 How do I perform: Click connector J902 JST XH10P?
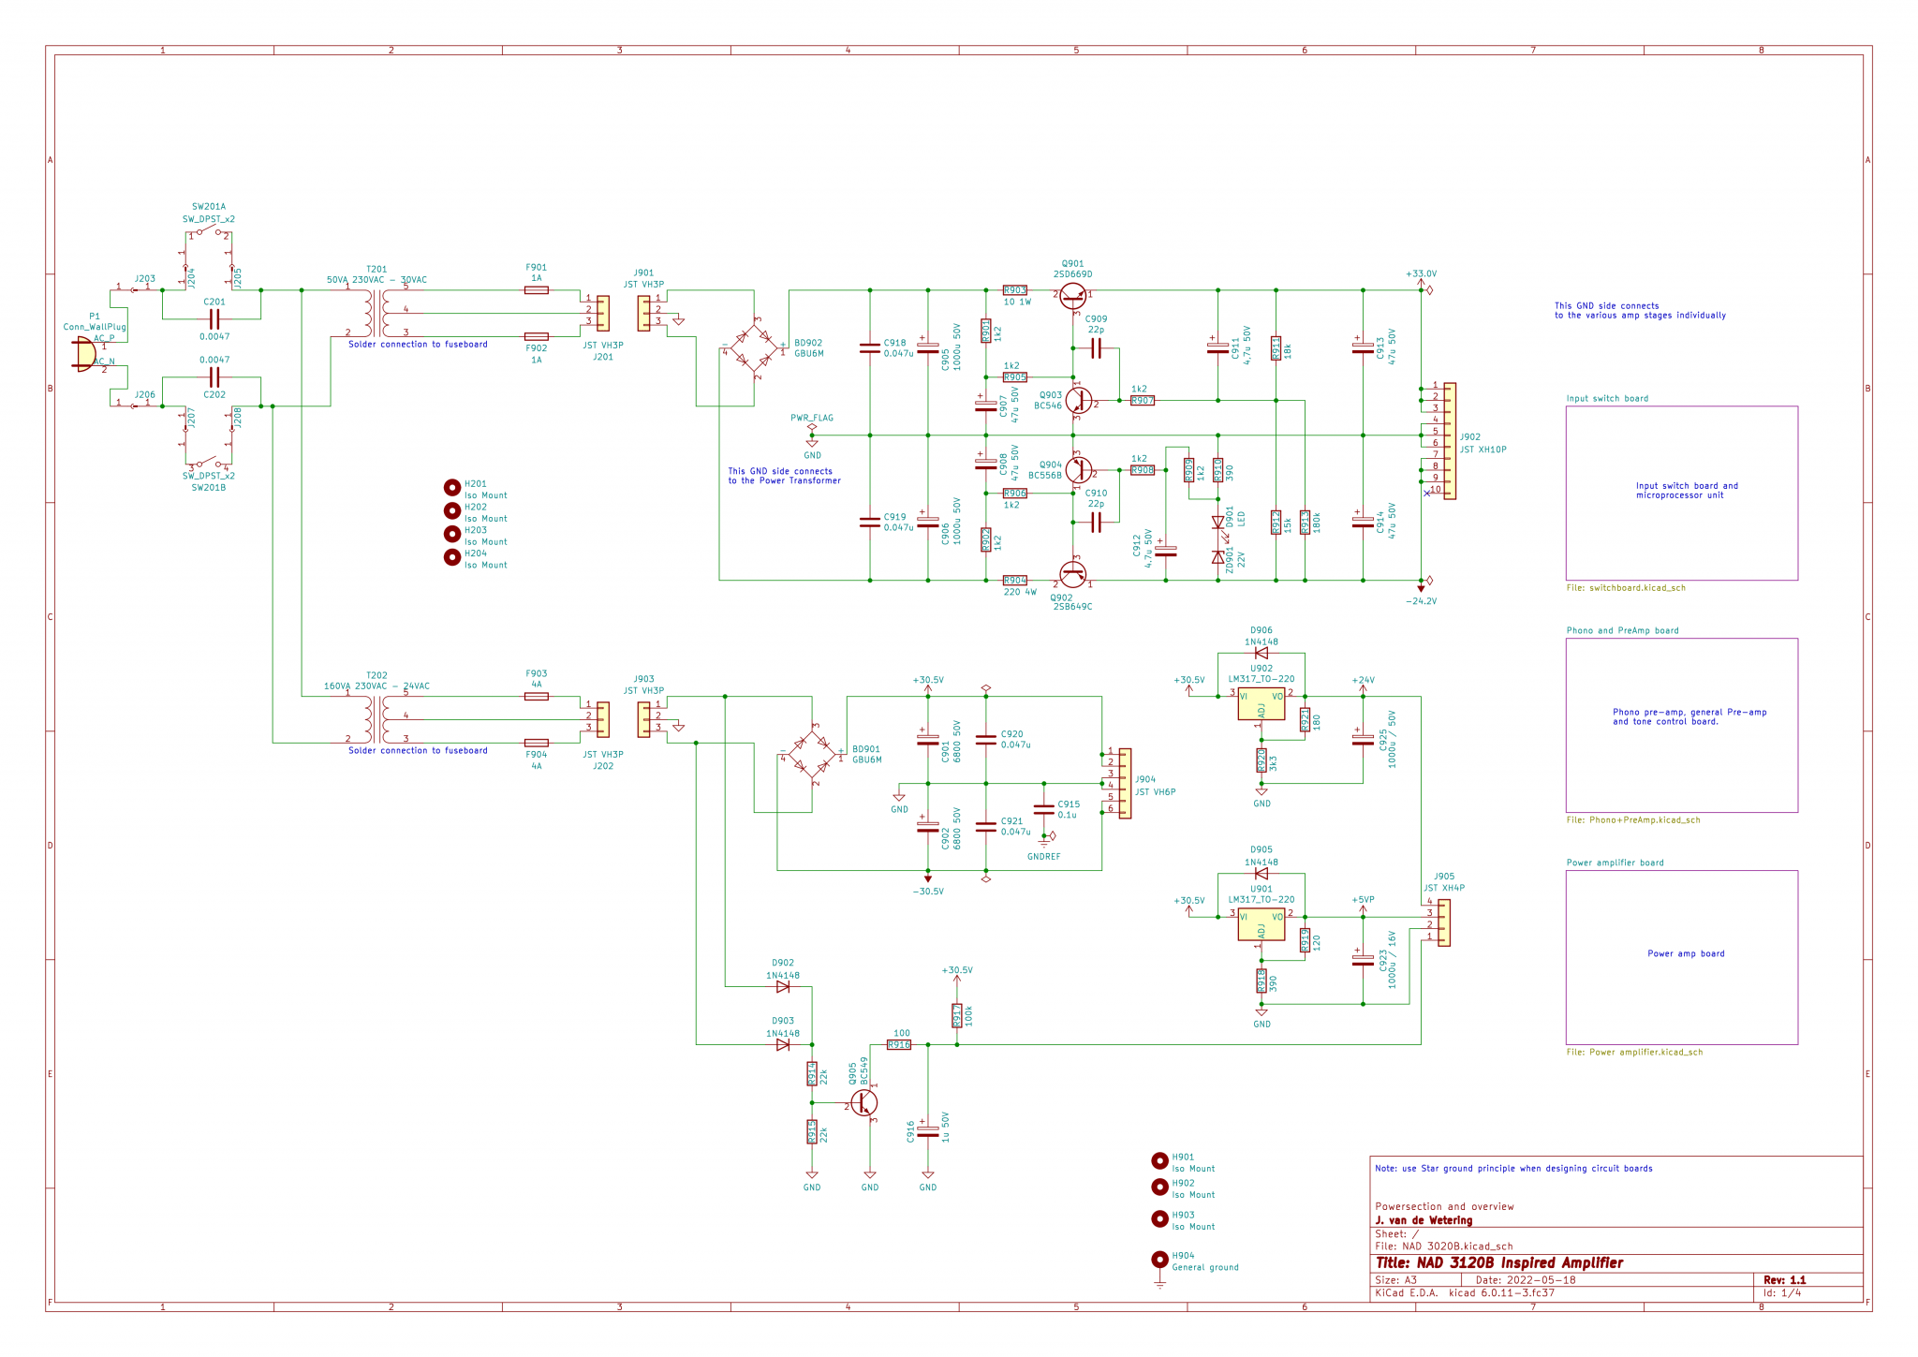tap(1449, 440)
